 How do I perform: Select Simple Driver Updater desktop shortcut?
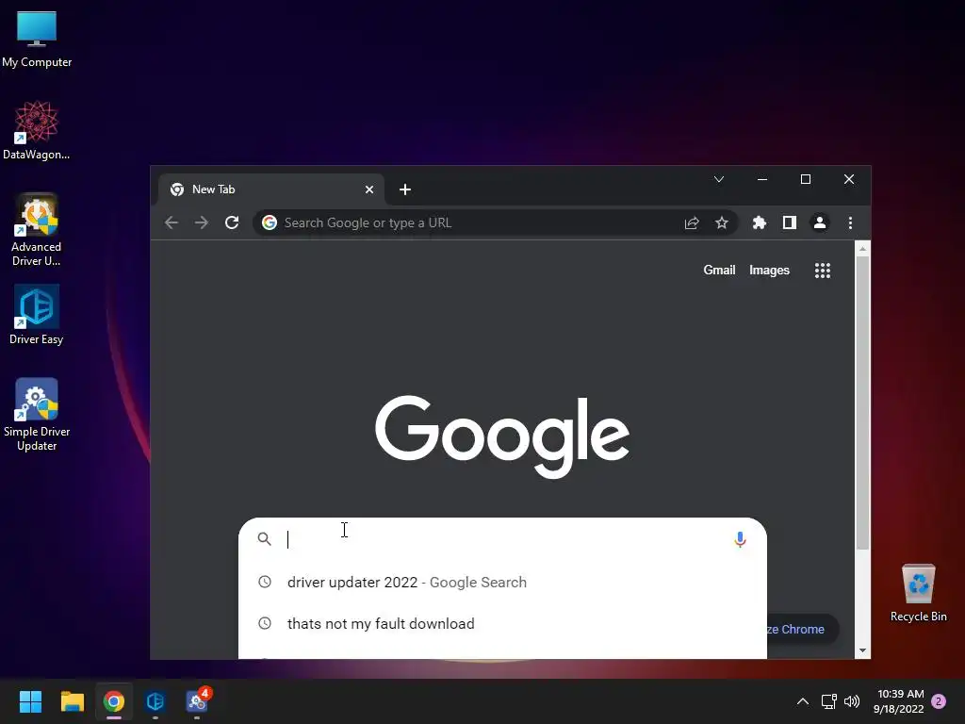pyautogui.click(x=37, y=415)
